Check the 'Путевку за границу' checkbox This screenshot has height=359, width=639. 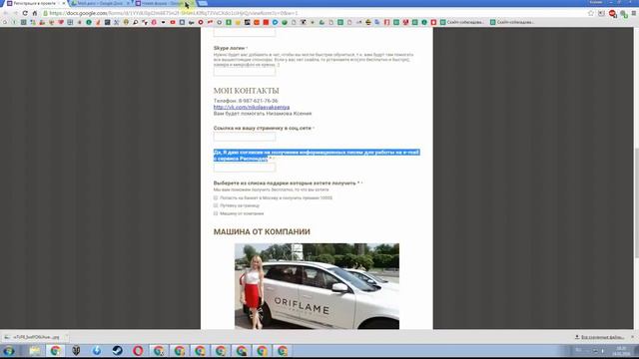click(216, 205)
